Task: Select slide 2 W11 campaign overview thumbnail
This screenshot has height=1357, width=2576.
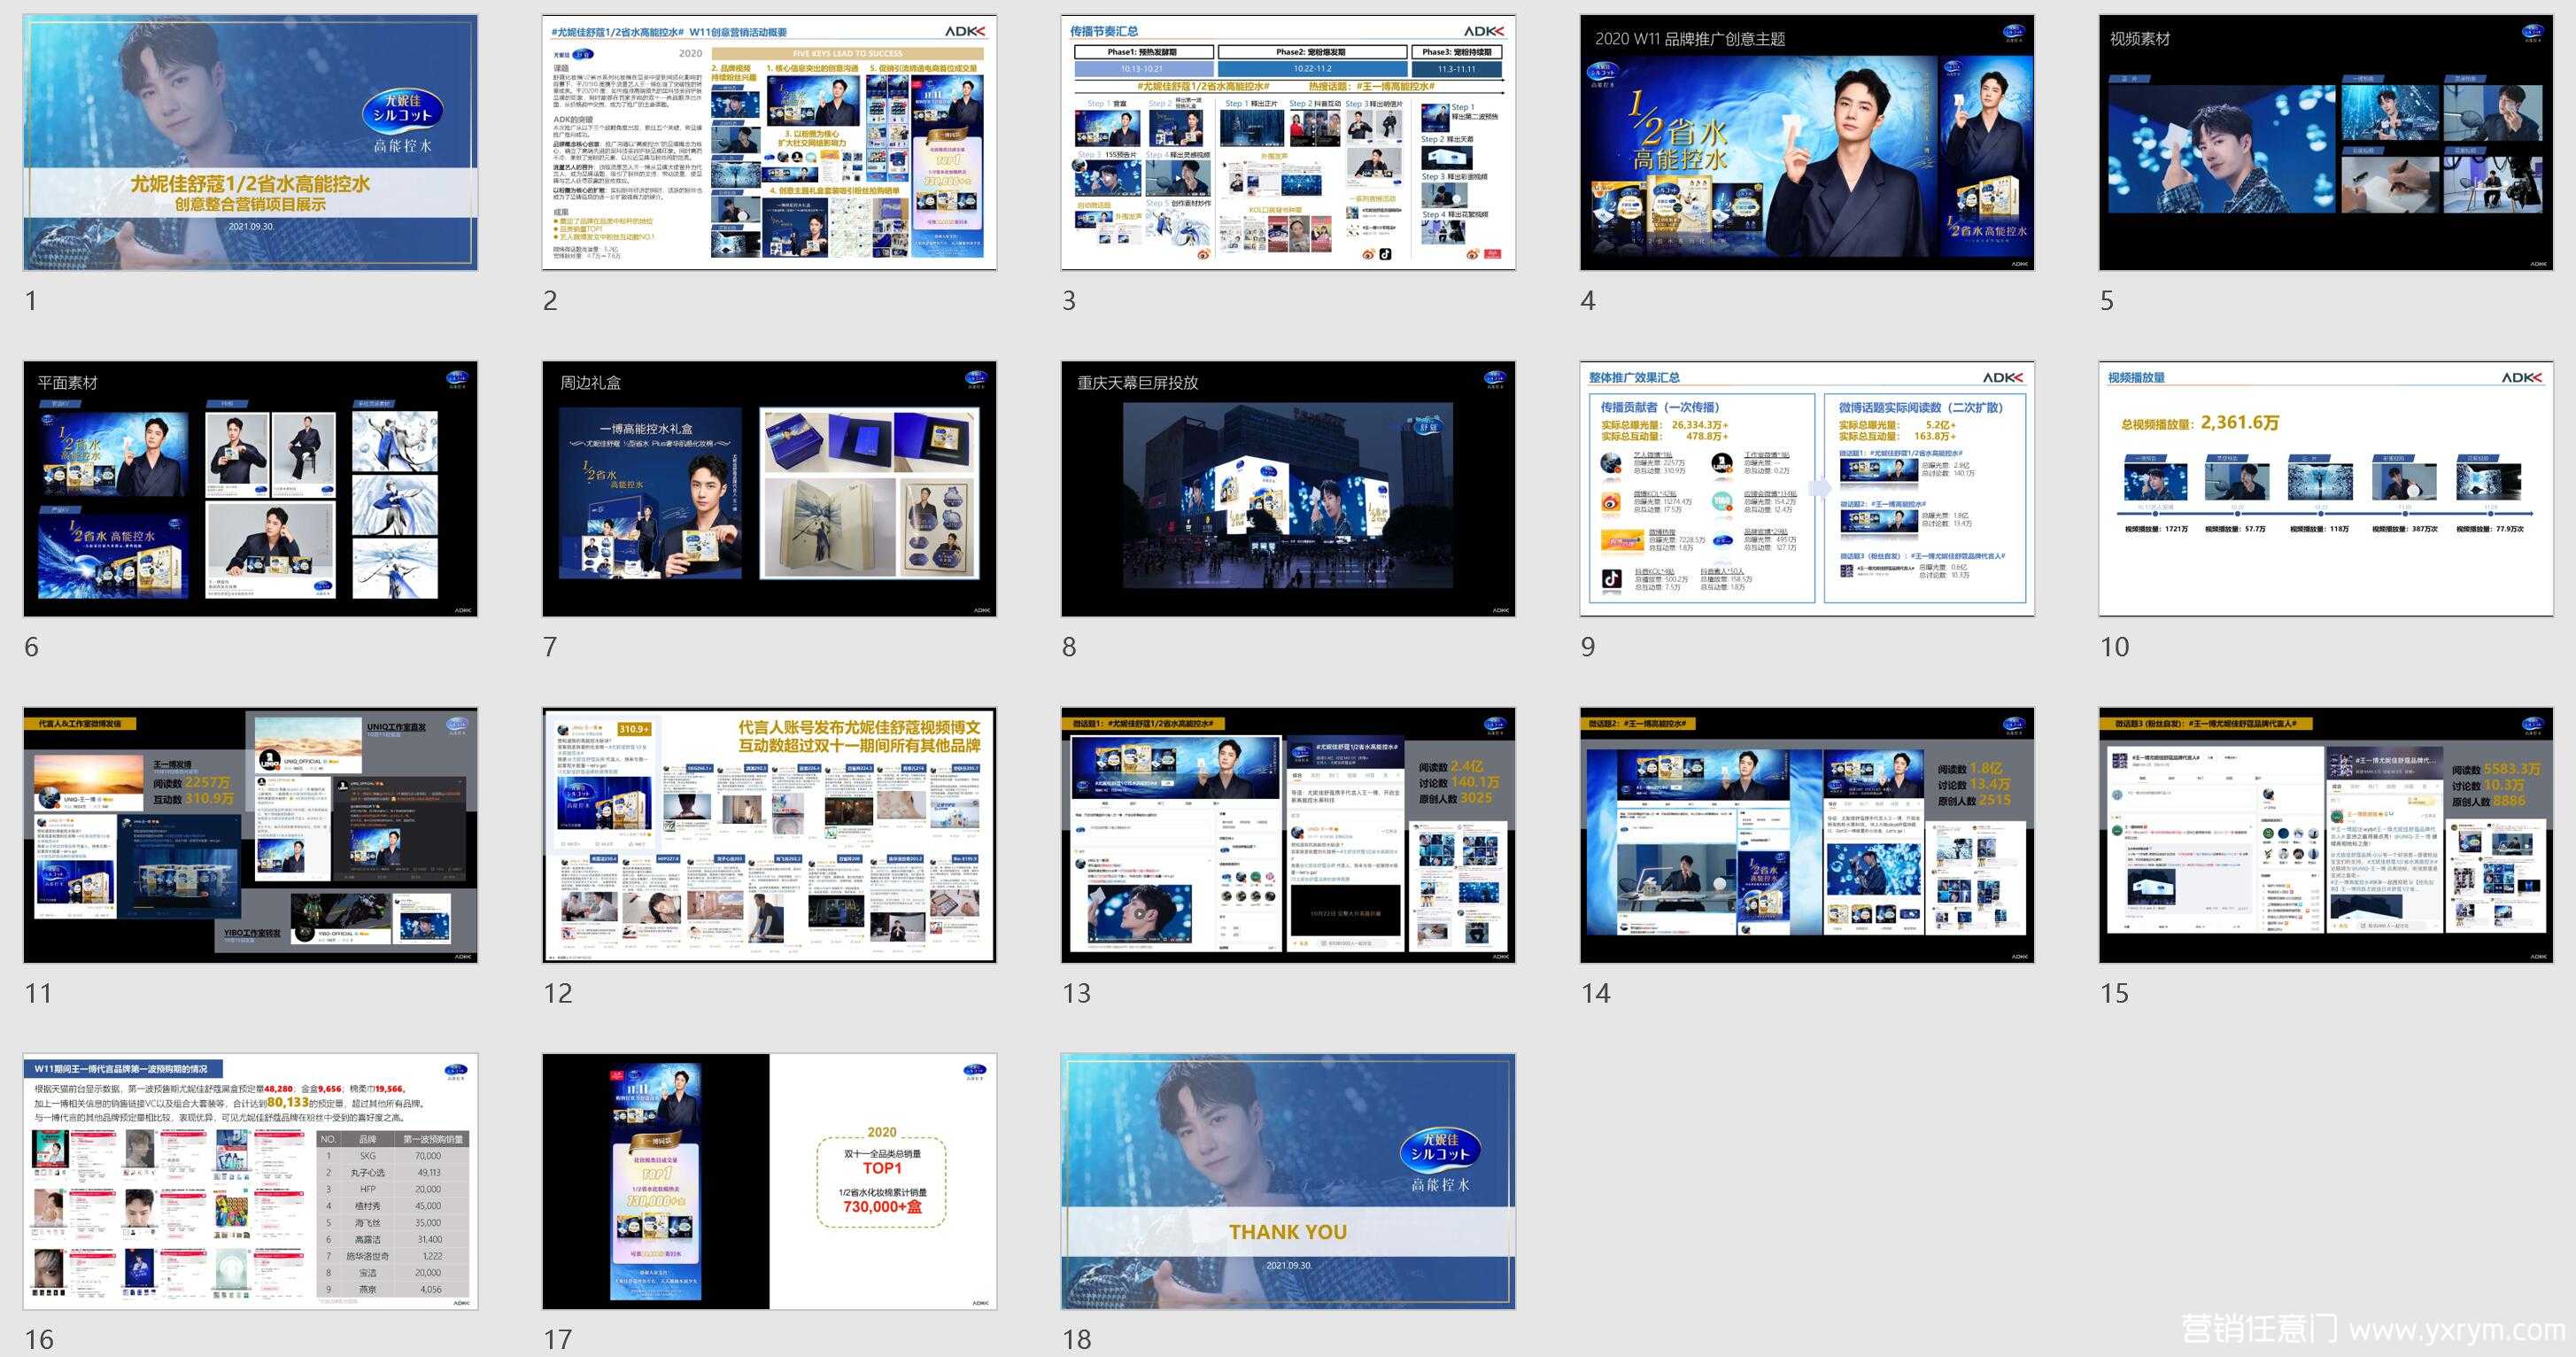Action: tap(769, 142)
